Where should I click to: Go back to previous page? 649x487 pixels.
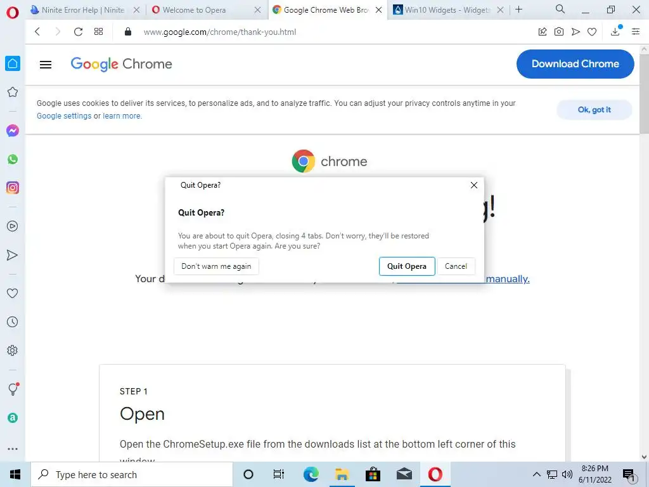tap(37, 32)
